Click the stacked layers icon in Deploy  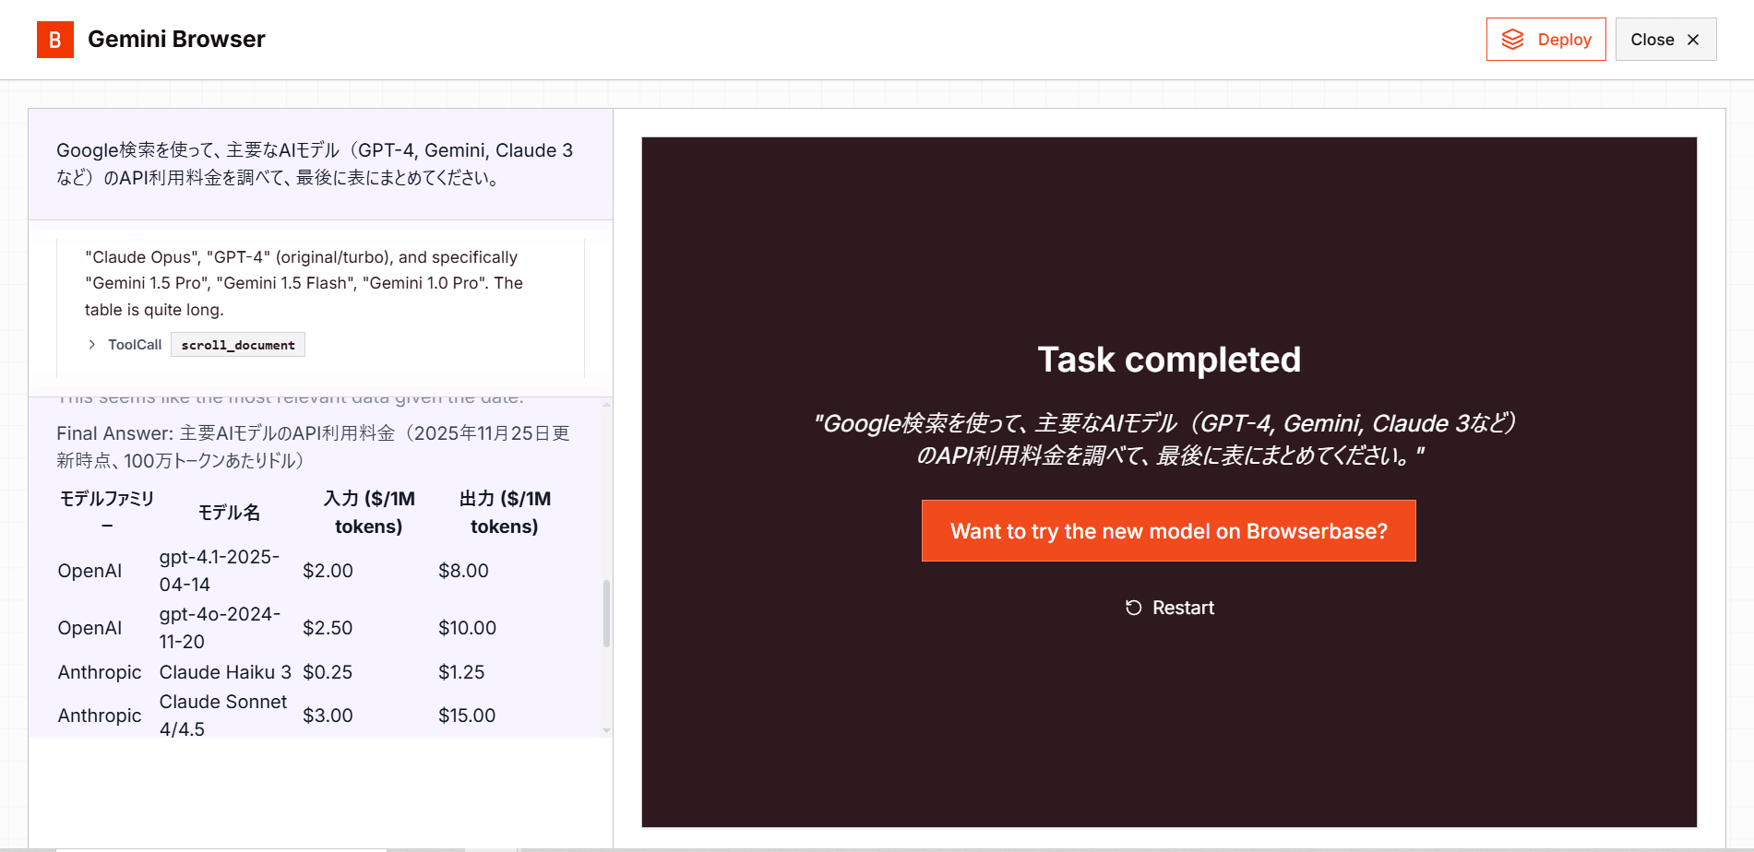[x=1512, y=40]
